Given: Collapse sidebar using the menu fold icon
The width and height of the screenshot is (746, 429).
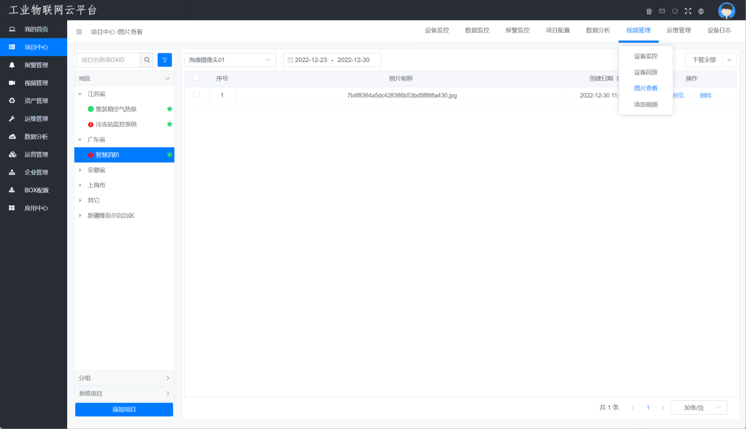Looking at the screenshot, I should [79, 32].
